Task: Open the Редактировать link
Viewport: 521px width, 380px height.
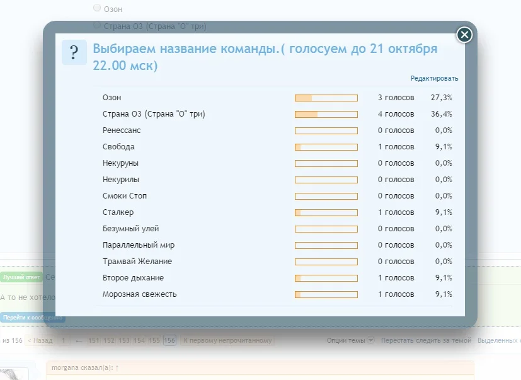Action: click(434, 79)
